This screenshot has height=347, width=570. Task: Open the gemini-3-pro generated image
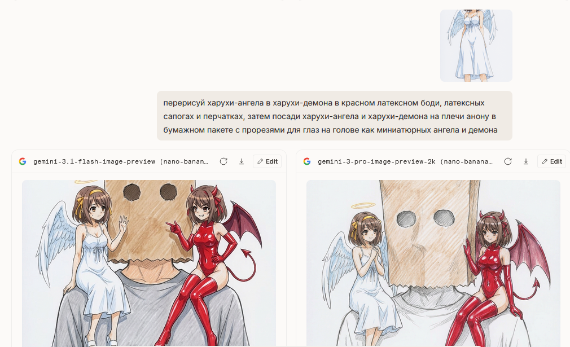433,263
